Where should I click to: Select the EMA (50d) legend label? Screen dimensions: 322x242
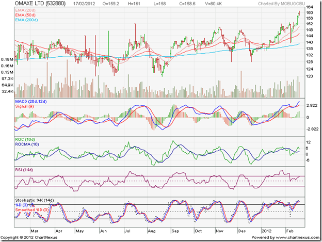click(x=25, y=15)
